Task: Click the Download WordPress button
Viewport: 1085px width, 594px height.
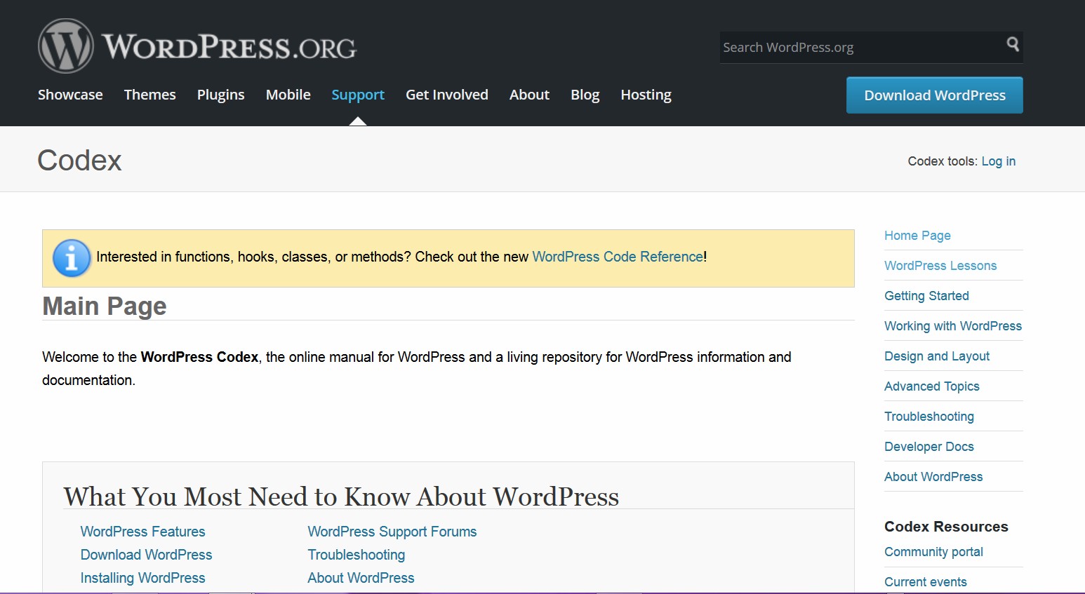Action: [x=935, y=95]
